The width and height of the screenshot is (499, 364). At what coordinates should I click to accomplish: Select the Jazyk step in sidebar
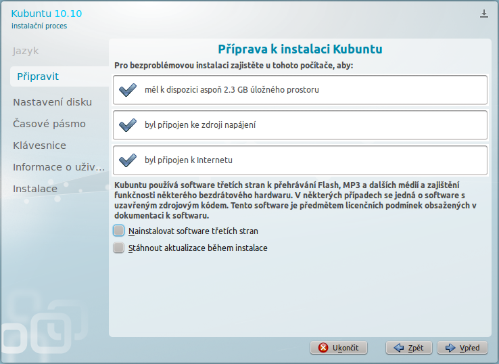click(x=26, y=51)
